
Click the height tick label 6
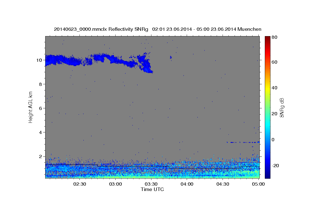[x=41, y=108]
